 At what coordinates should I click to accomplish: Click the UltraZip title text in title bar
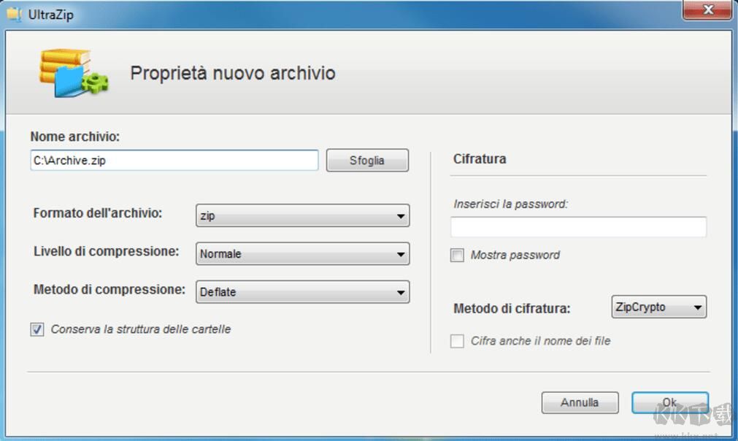[x=51, y=14]
